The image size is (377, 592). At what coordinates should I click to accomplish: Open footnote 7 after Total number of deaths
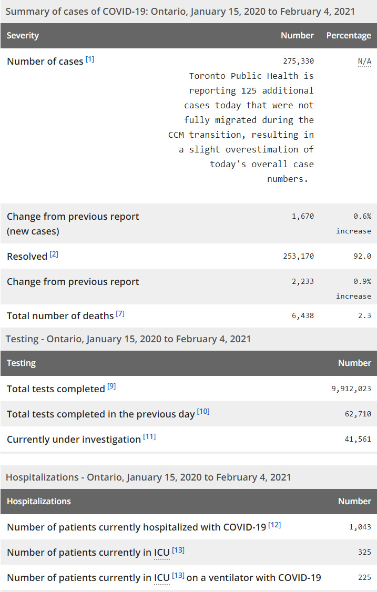pos(120,314)
